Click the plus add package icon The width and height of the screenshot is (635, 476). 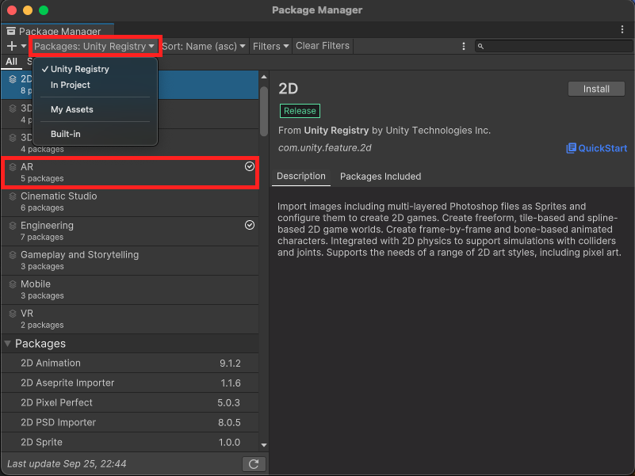(12, 47)
